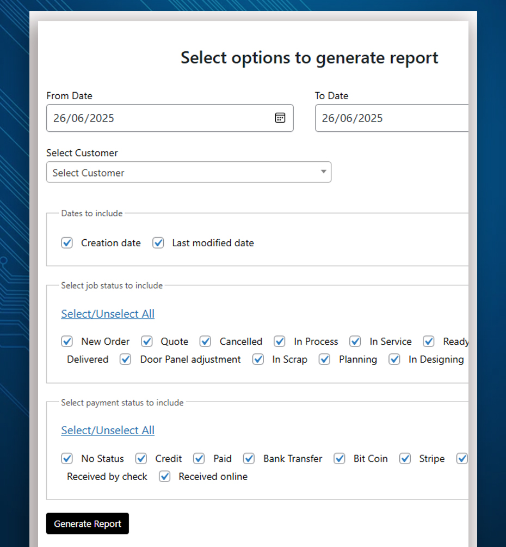Click the 'Received by check' label

[x=107, y=477]
